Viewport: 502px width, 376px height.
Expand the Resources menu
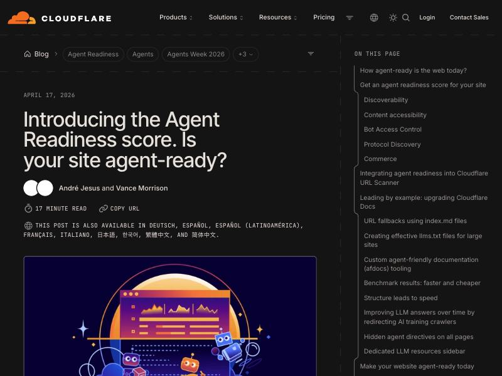[278, 18]
